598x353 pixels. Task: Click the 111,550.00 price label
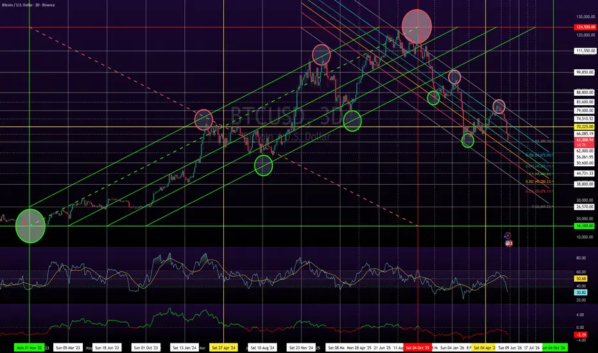(585, 51)
